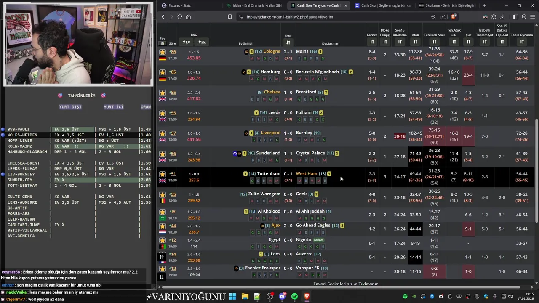Open the site information icon beside the URL
The height and width of the screenshot is (303, 539).
coord(240,17)
